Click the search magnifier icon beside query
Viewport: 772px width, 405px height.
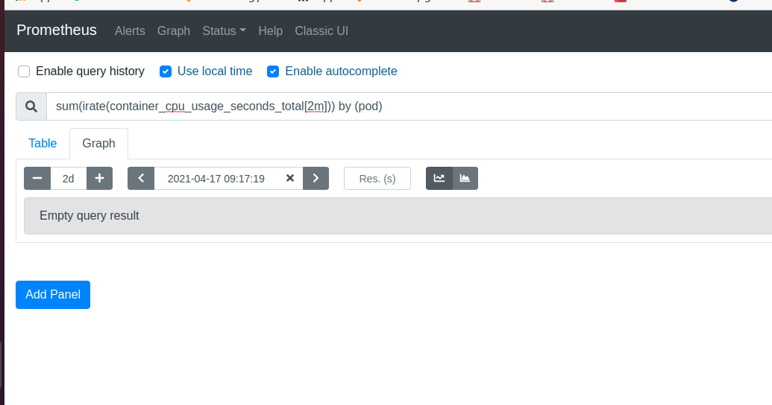coord(31,106)
